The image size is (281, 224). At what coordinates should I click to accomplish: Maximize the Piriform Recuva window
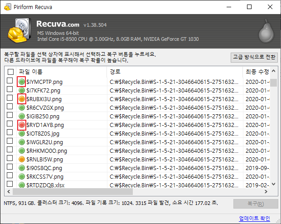[249, 7]
